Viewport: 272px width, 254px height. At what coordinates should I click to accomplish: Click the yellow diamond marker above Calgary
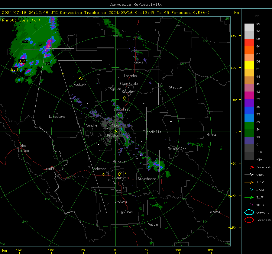pos(119,174)
